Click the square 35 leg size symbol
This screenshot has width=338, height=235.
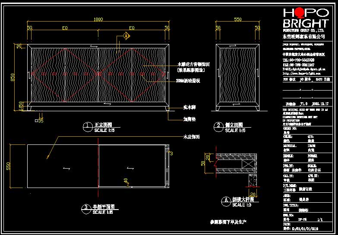tap(39, 121)
